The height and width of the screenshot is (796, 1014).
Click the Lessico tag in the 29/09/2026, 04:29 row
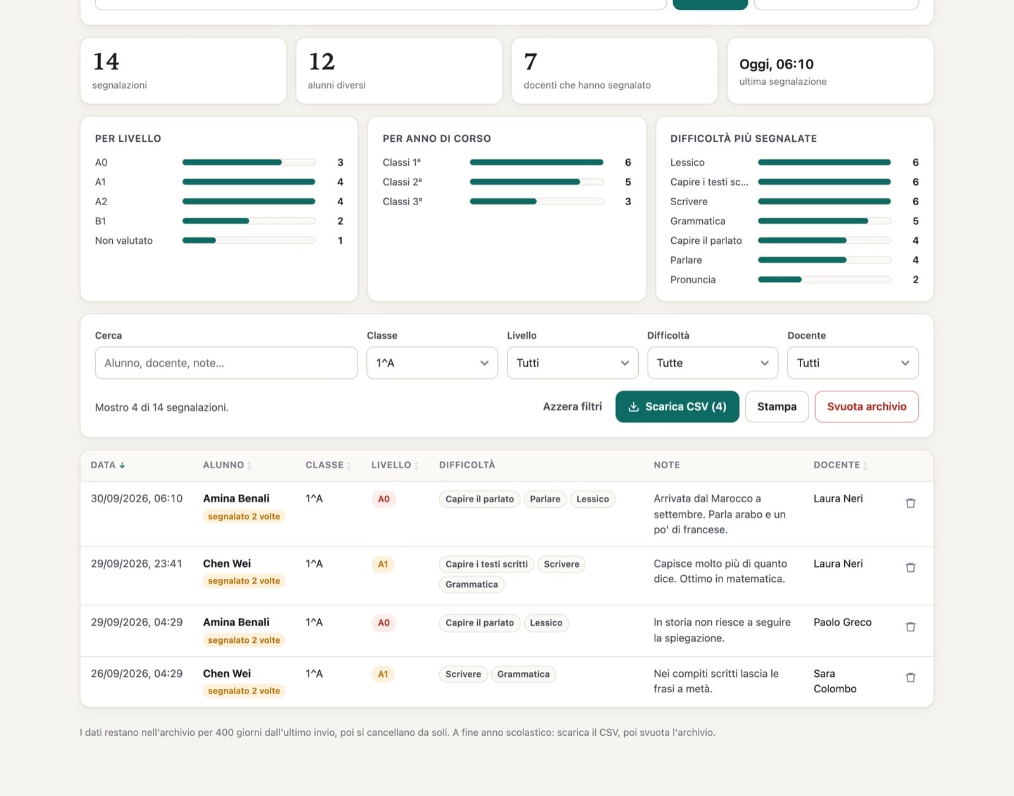coord(546,623)
